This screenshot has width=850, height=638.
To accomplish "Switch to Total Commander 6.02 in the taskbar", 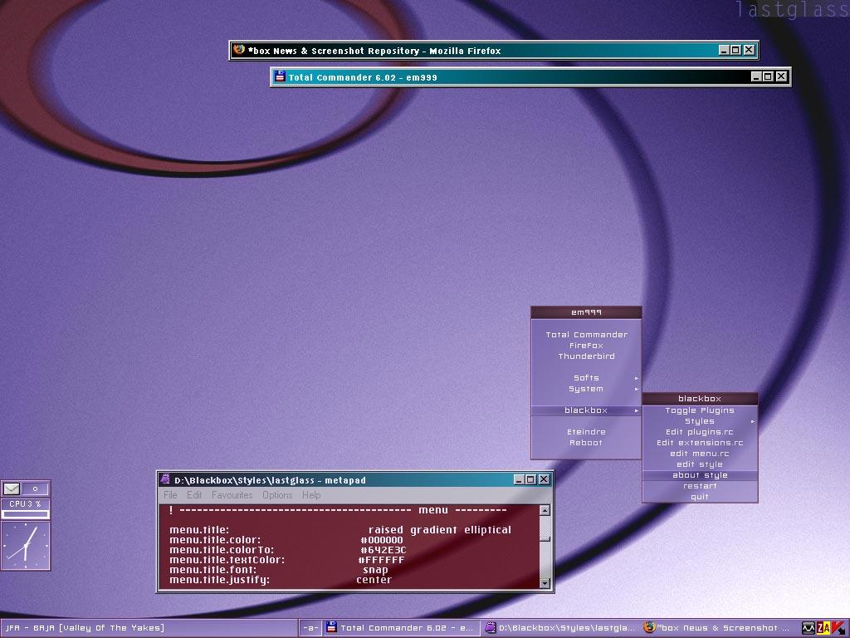I will point(401,628).
